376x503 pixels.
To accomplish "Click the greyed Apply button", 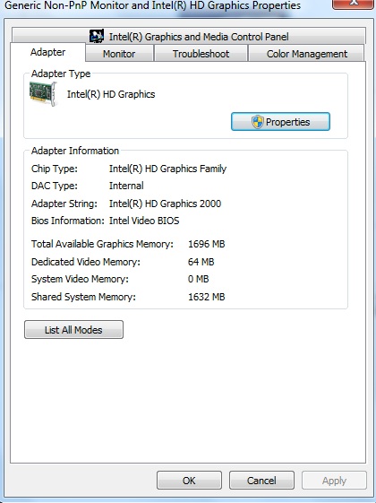I will pyautogui.click(x=334, y=481).
